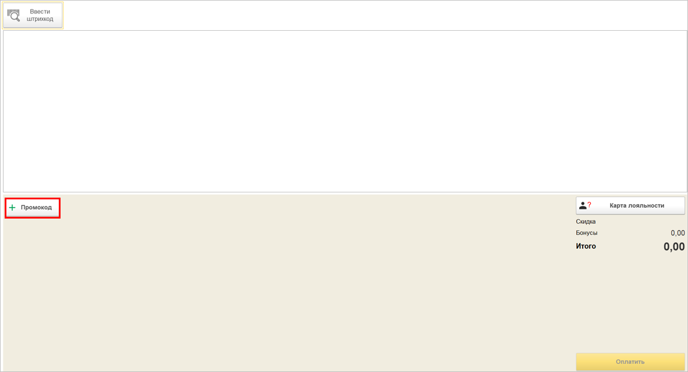Select the "Скидка" discount label
The image size is (688, 372).
click(x=586, y=221)
